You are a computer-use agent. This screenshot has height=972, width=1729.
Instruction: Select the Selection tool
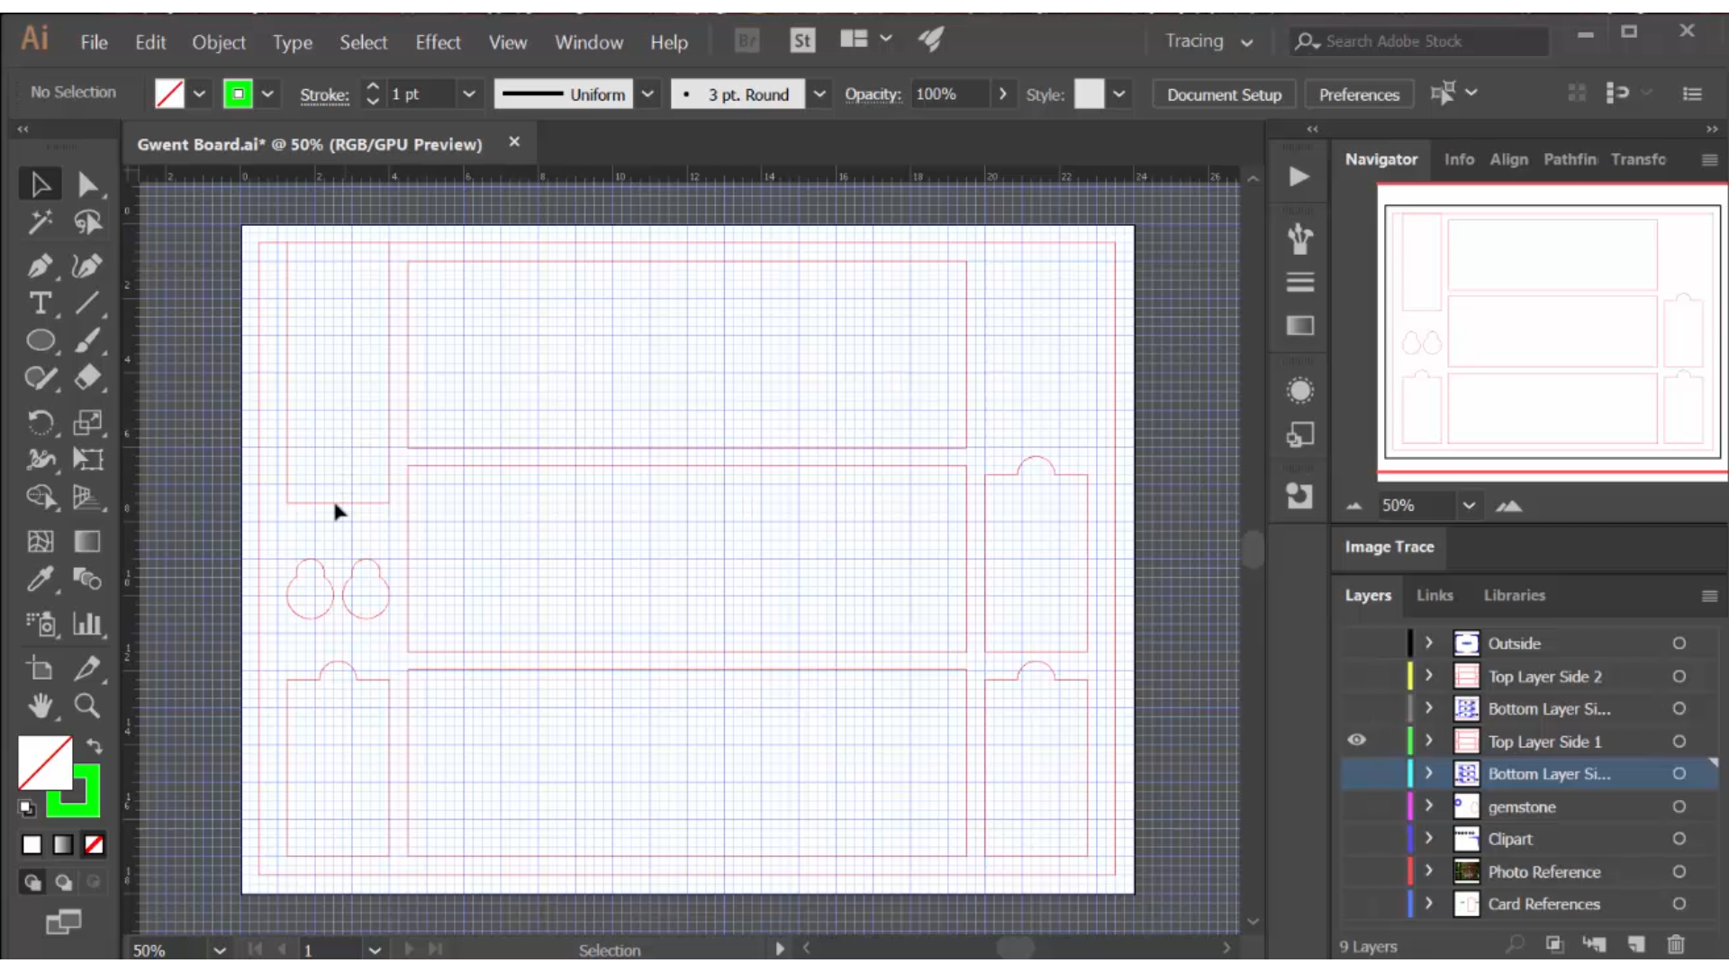pos(40,184)
